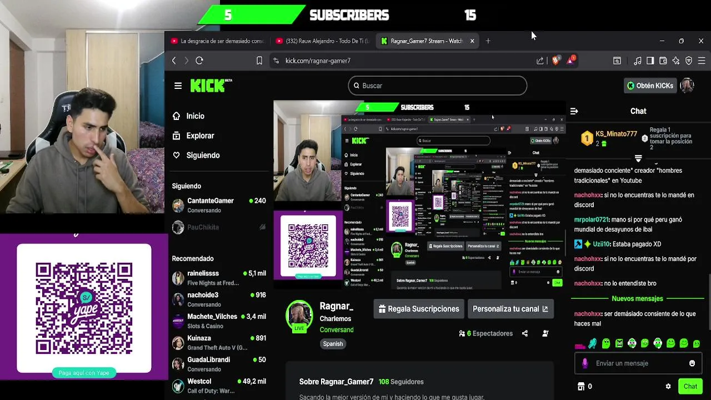Jump to Nuevos mensajes in chat
The height and width of the screenshot is (400, 711).
[637, 299]
